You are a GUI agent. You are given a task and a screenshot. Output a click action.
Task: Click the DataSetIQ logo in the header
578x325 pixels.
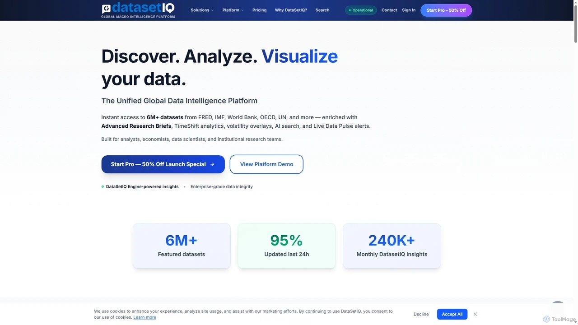point(138,10)
